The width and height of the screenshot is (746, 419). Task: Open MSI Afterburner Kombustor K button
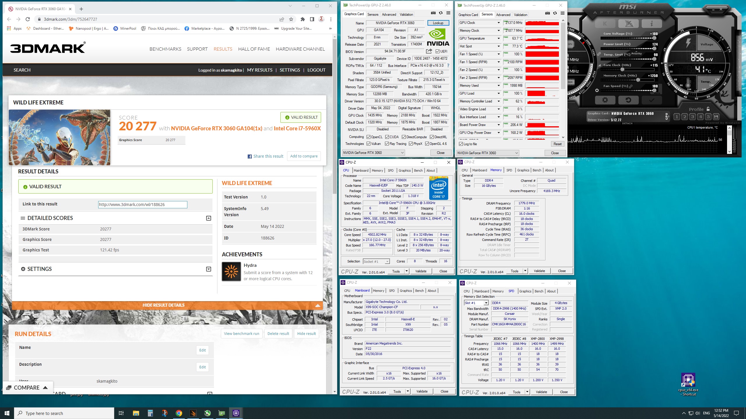(x=605, y=24)
